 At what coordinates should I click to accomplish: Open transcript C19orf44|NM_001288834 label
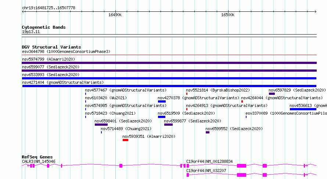point(209,161)
